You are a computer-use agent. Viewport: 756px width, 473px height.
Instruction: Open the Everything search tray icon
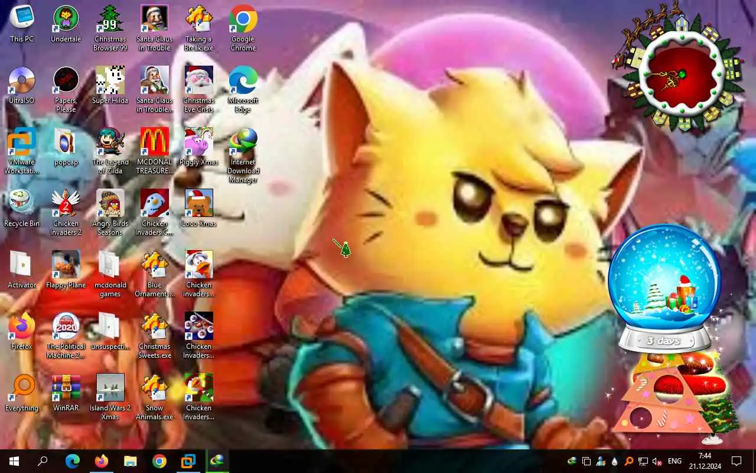[629, 461]
